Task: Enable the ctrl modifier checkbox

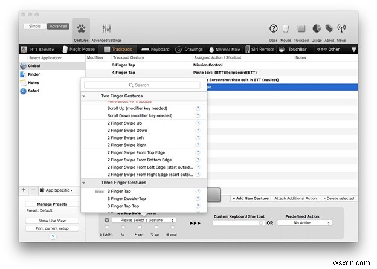Action: (140, 227)
